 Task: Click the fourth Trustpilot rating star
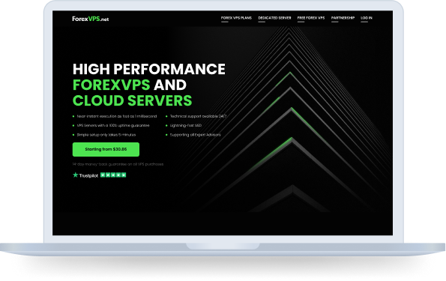118,175
